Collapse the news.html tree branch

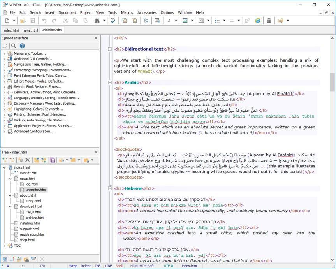10,179
